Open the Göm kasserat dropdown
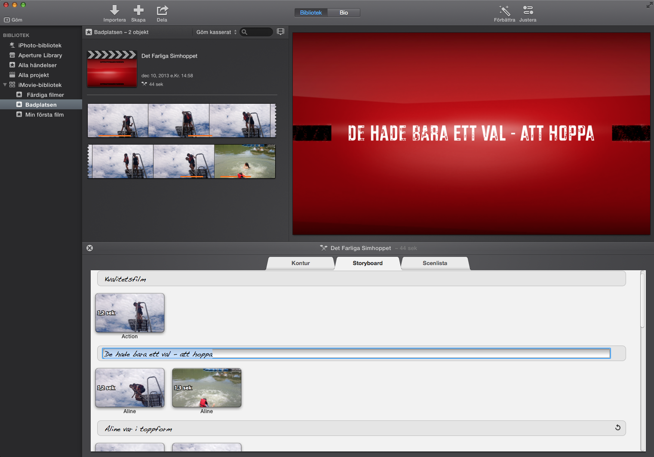The image size is (654, 457). click(x=216, y=32)
